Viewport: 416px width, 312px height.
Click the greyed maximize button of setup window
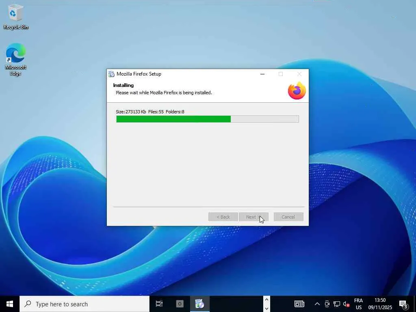281,74
